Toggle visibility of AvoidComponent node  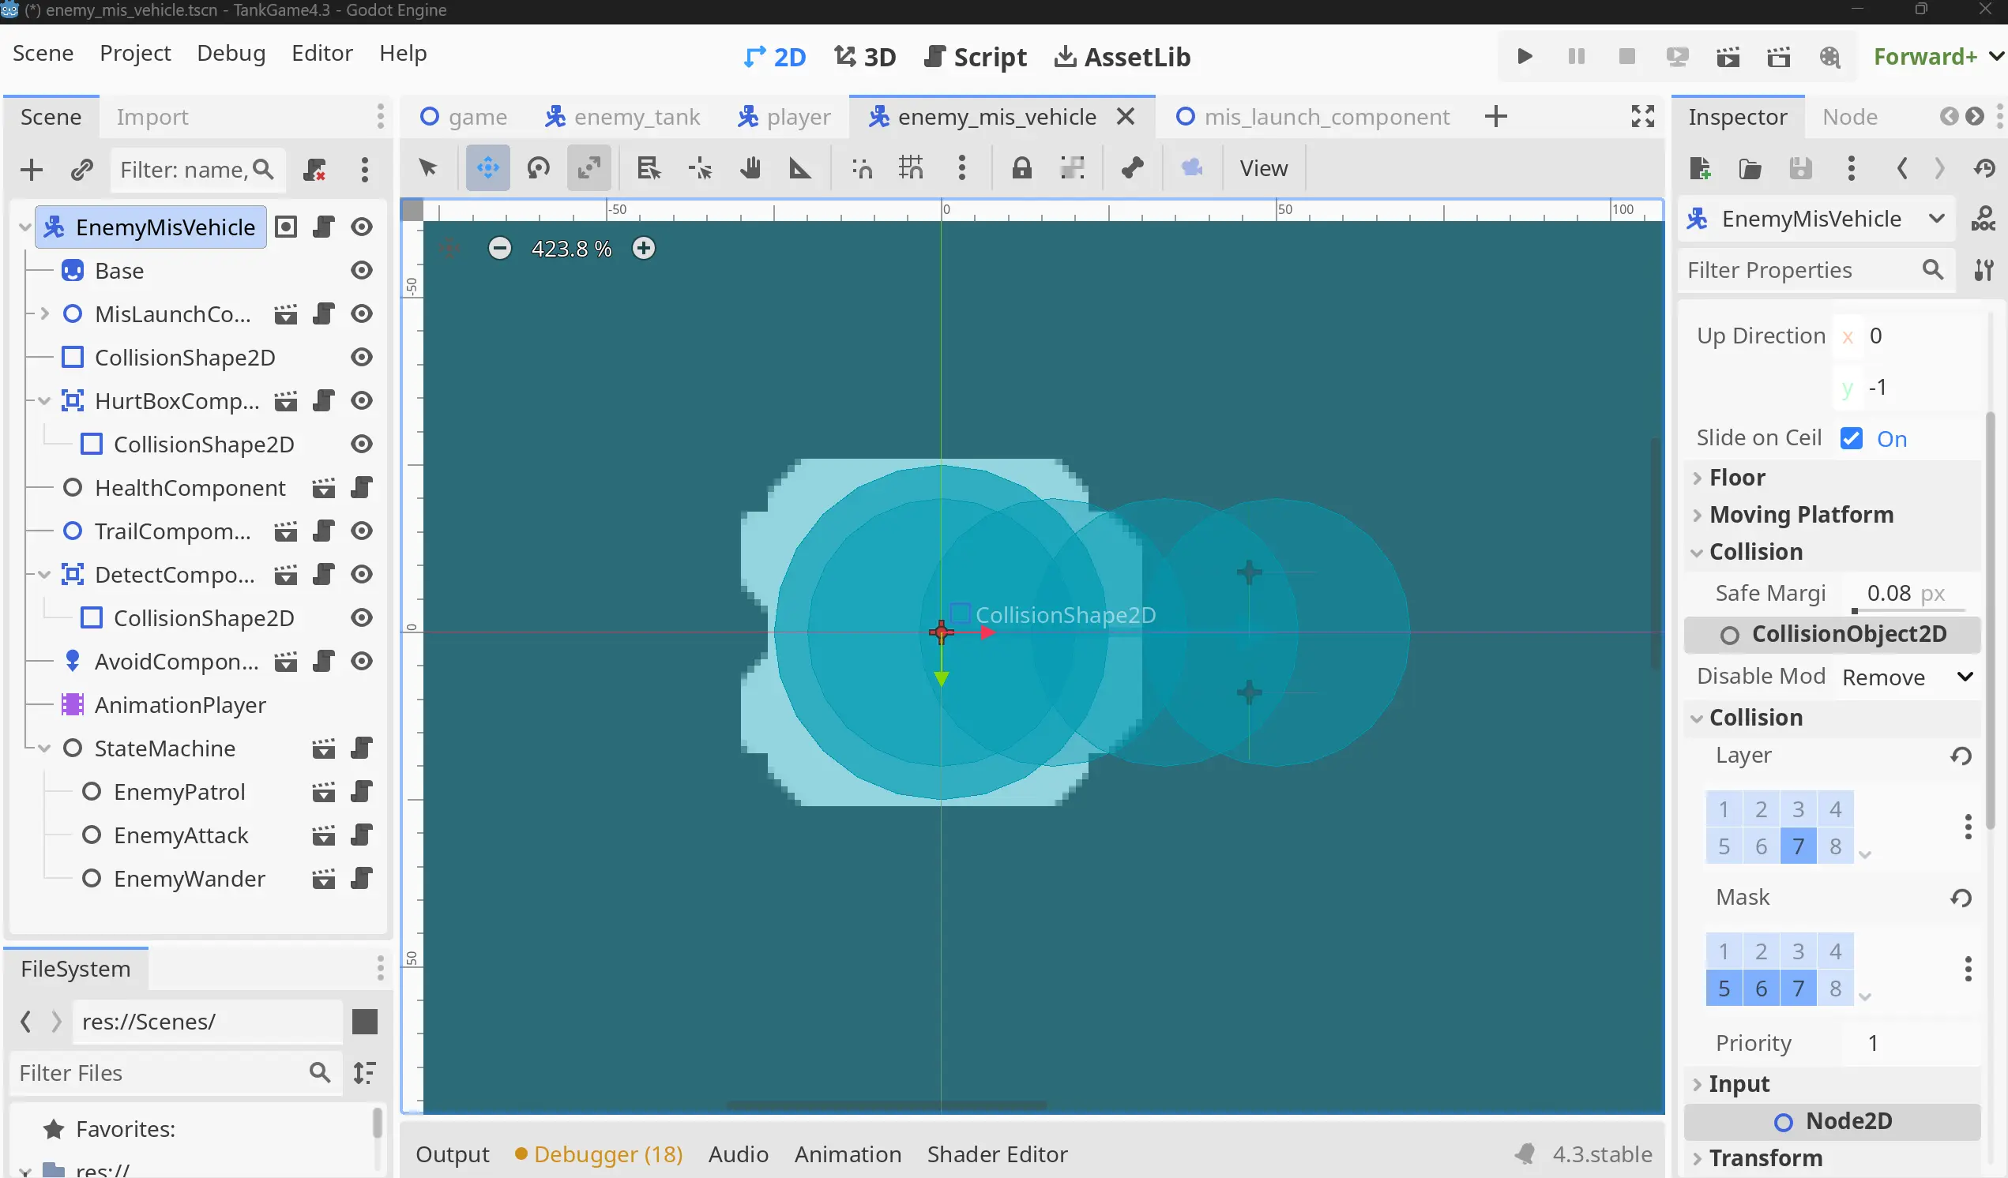tap(362, 662)
